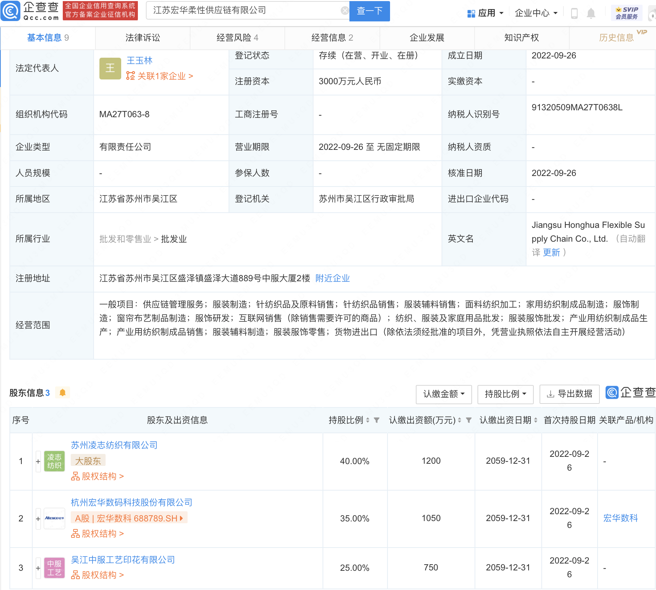Switch to 企业发展 tab
Viewport: 656px width, 590px height.
(427, 38)
